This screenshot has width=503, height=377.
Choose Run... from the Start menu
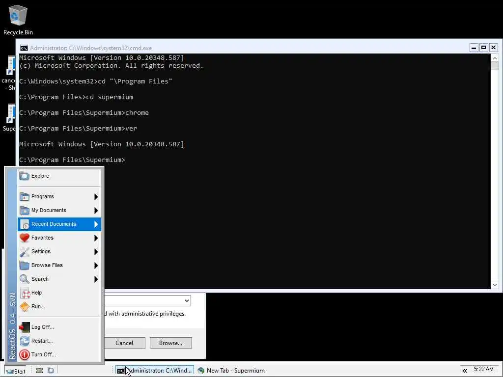tap(59, 306)
